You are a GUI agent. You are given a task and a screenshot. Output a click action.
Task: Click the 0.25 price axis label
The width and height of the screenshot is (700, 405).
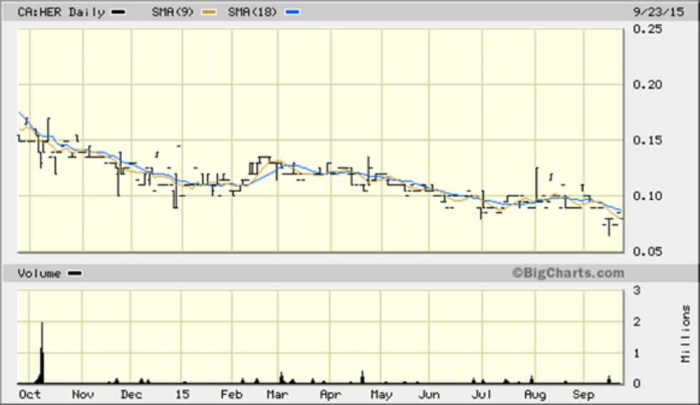pos(646,29)
